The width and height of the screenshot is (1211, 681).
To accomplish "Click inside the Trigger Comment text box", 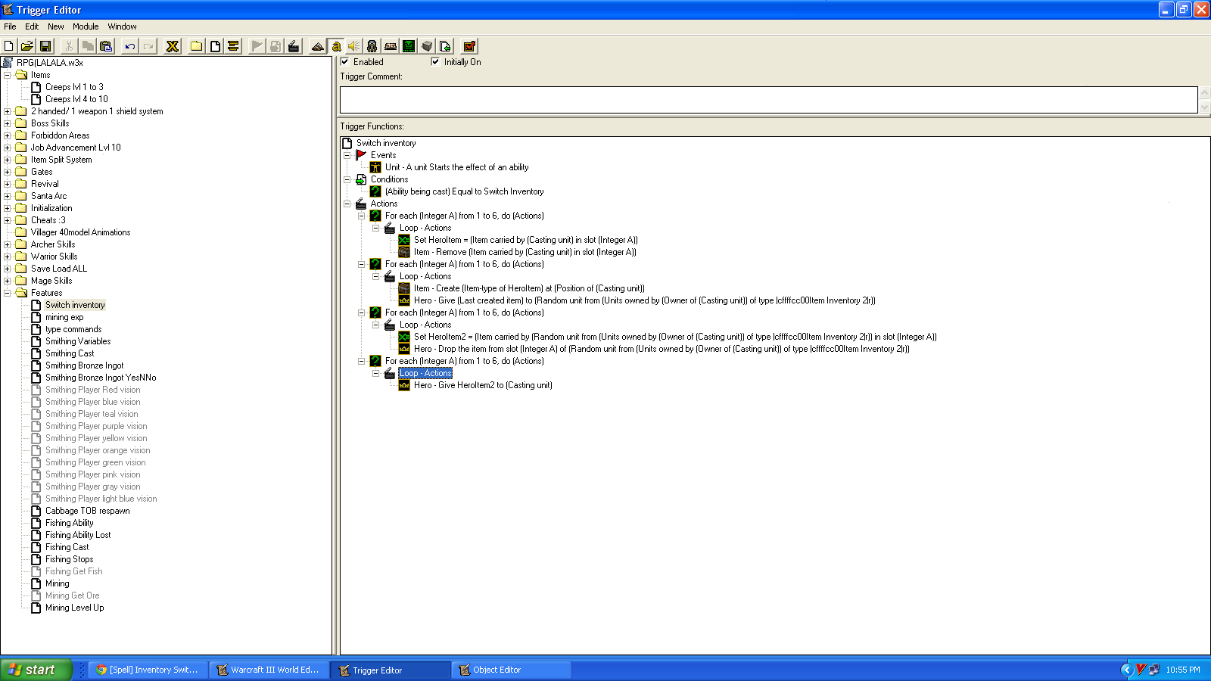I will point(768,100).
